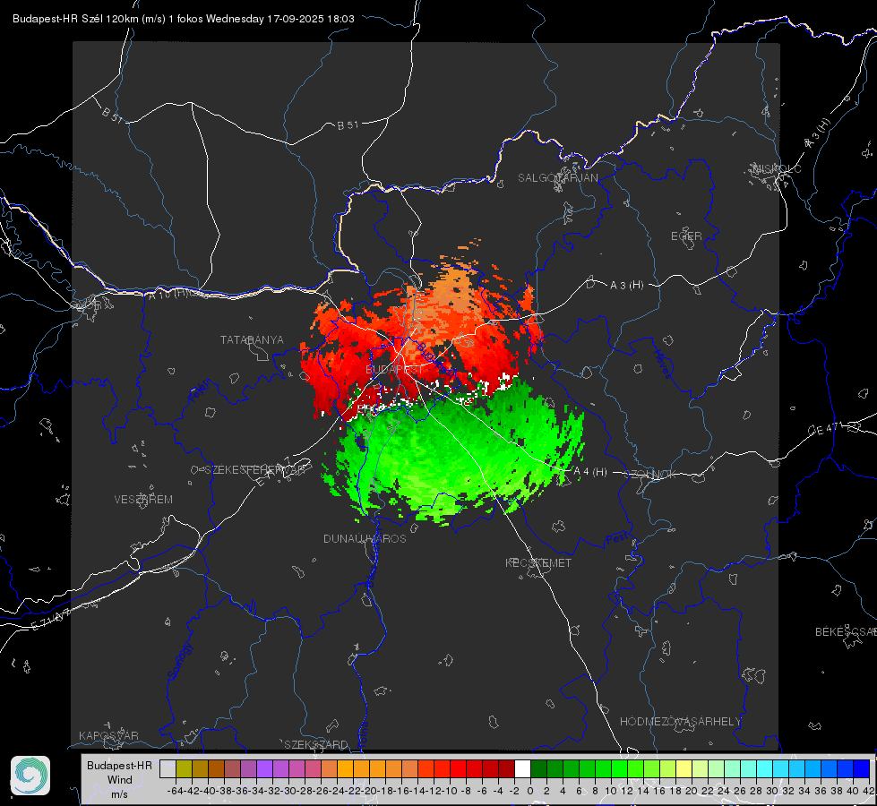Select the white swatch in wind legend
This screenshot has width=877, height=806.
pos(522,769)
